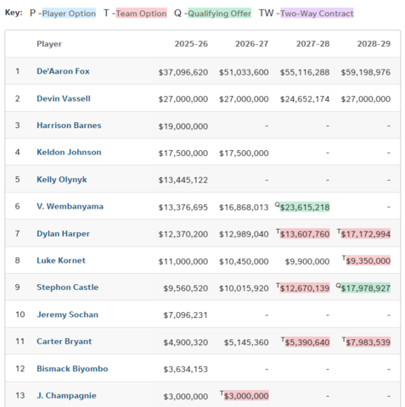Click the 2025-26 column header
Image resolution: width=405 pixels, height=407 pixels.
pyautogui.click(x=191, y=44)
